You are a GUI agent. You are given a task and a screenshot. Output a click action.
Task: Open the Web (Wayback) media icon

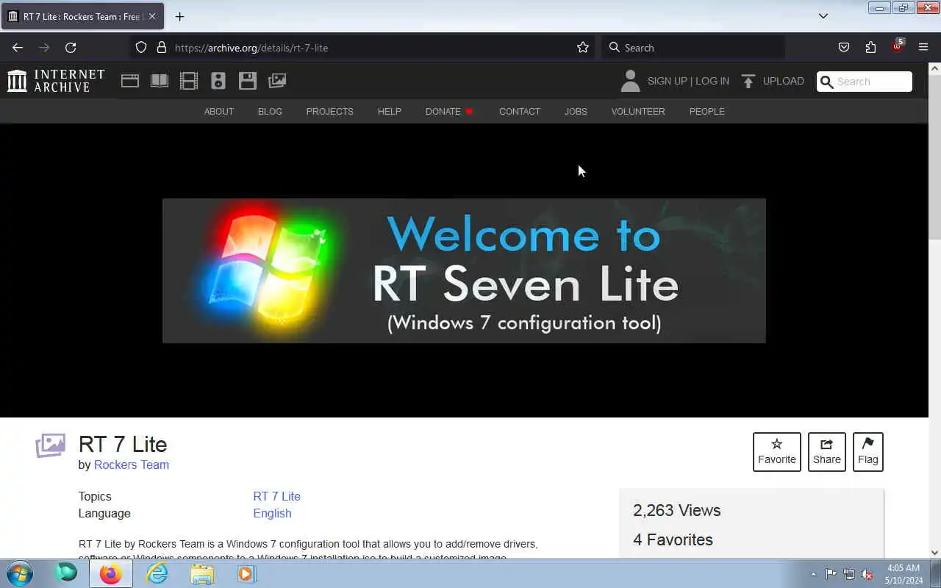click(x=130, y=81)
